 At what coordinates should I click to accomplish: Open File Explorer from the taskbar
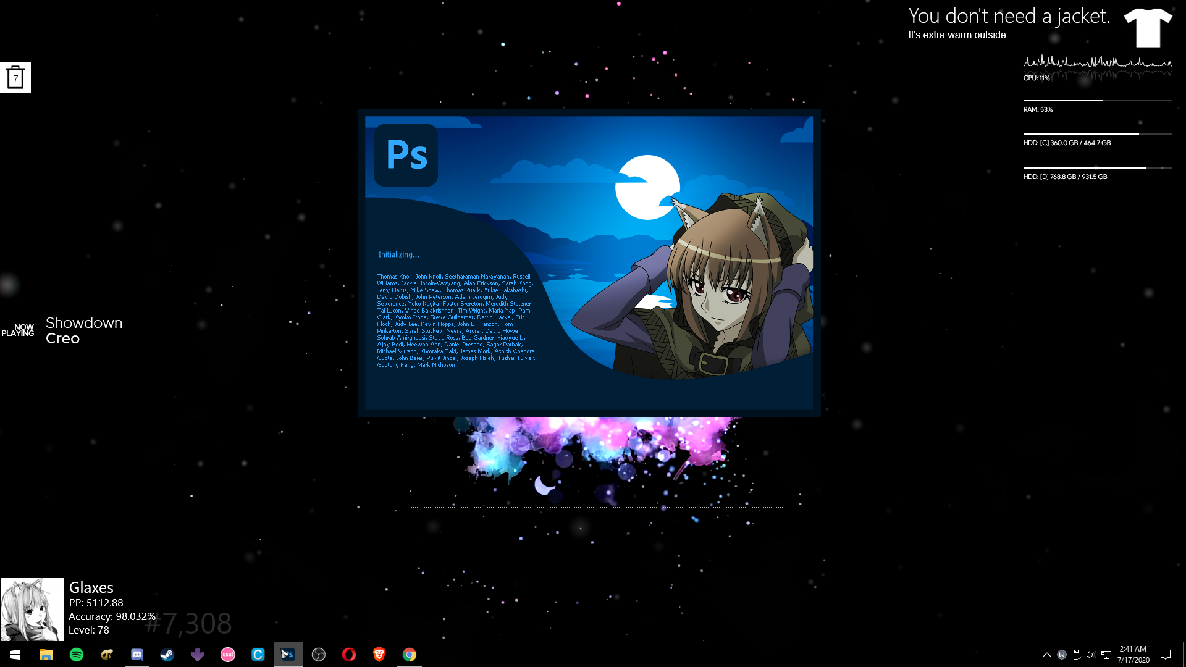tap(46, 655)
